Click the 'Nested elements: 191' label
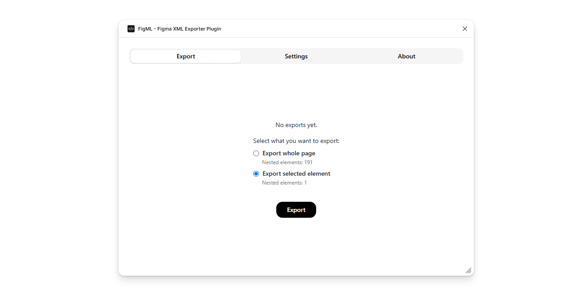584x304 pixels. 287,162
